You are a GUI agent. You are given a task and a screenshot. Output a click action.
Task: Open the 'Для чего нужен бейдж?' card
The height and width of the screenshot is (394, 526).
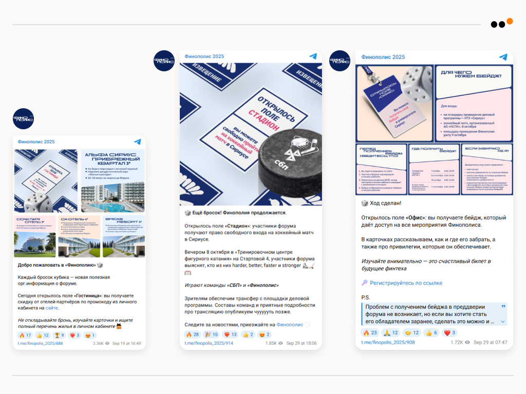click(x=474, y=104)
